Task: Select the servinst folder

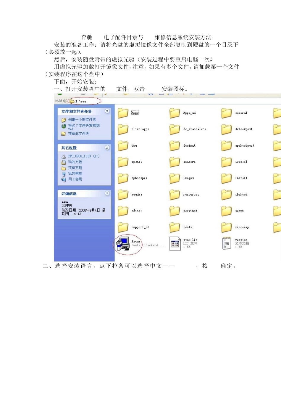Action: [x=183, y=211]
